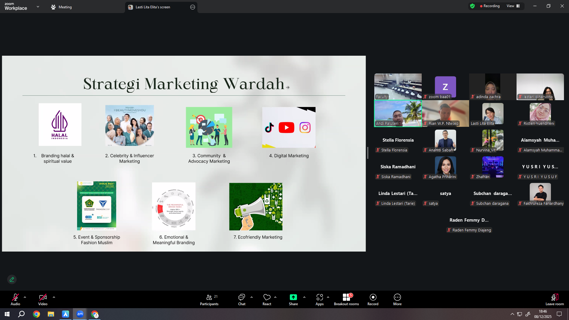Expand reactions arrow beside React
Viewport: 569px width, 320px height.
(x=275, y=297)
